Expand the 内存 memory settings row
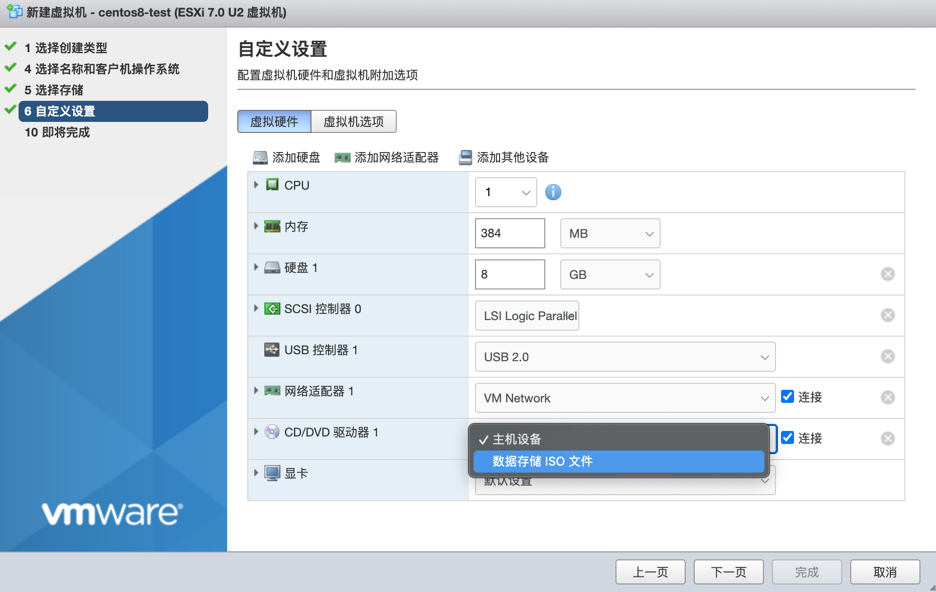Viewport: 936px width, 592px height. [256, 226]
